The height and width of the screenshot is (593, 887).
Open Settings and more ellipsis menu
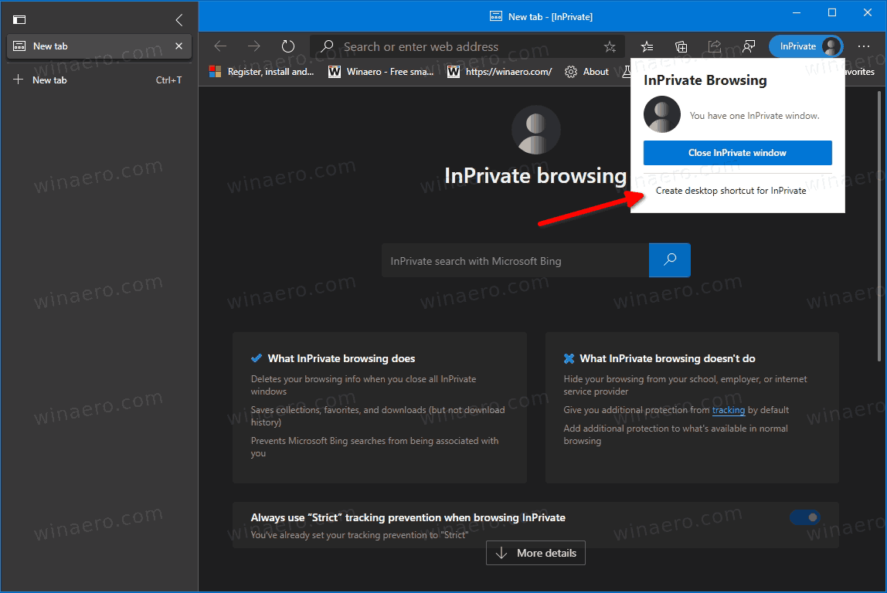click(x=863, y=46)
